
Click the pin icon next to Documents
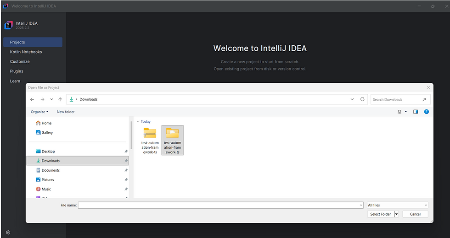point(126,170)
